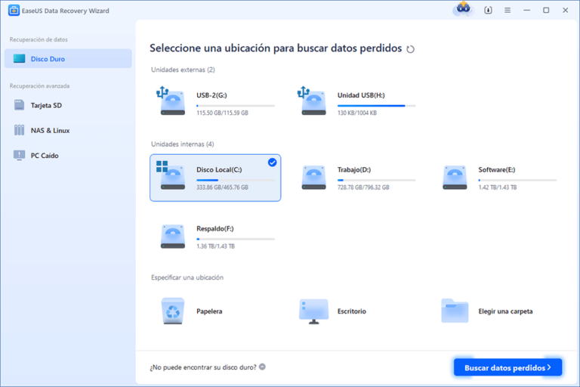Select the Software(E:) drive label

[x=497, y=169]
